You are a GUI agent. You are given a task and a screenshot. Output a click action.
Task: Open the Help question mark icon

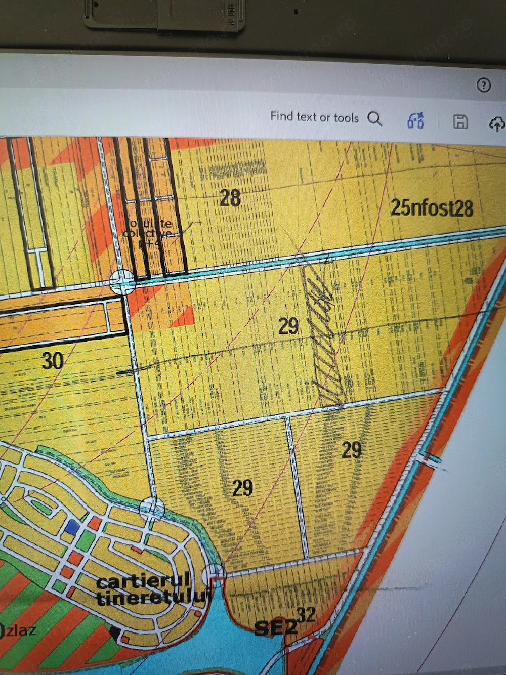tap(483, 85)
